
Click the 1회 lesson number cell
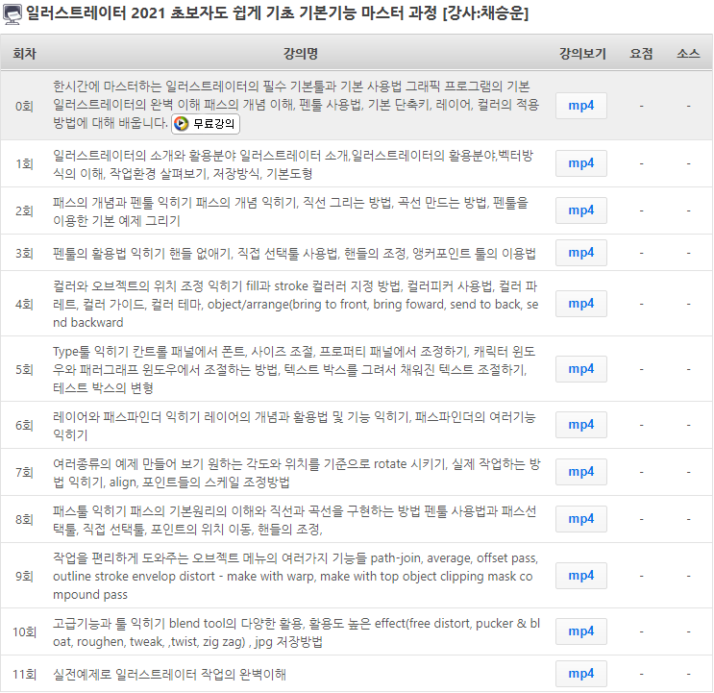(25, 163)
